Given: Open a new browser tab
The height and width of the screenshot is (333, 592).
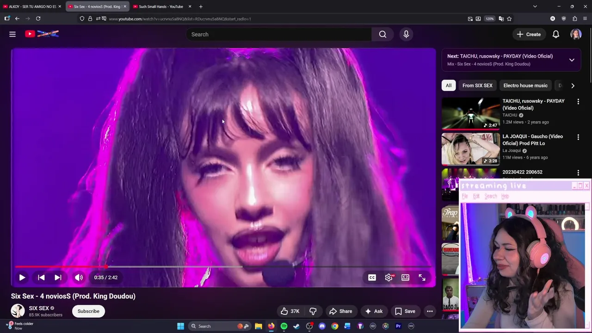Looking at the screenshot, I should pyautogui.click(x=201, y=6).
